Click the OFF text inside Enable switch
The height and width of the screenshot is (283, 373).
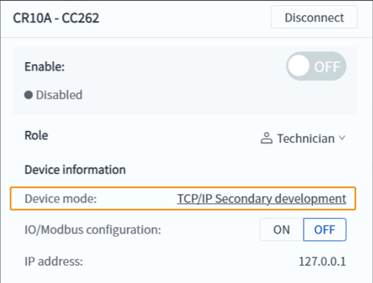click(x=327, y=67)
